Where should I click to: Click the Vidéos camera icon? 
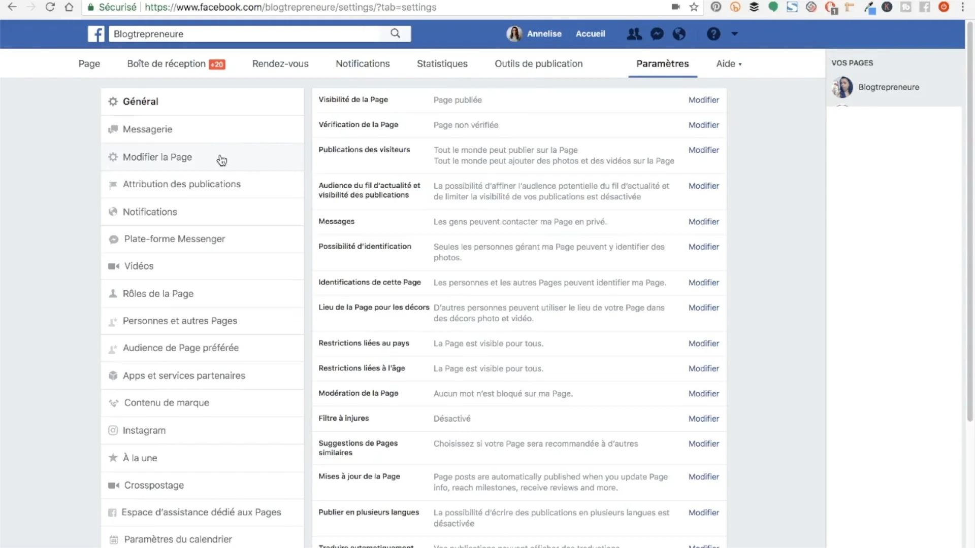coord(114,266)
